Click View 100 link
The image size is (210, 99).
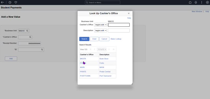tap(84, 50)
